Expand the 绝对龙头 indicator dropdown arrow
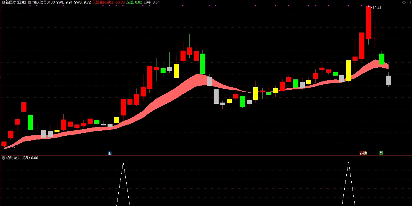The width and height of the screenshot is (412, 206). point(4,158)
